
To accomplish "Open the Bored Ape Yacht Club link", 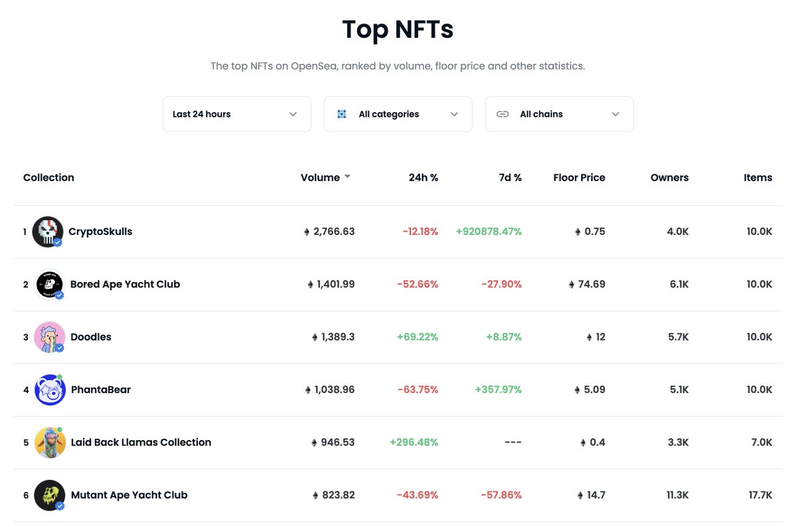I will tap(126, 284).
